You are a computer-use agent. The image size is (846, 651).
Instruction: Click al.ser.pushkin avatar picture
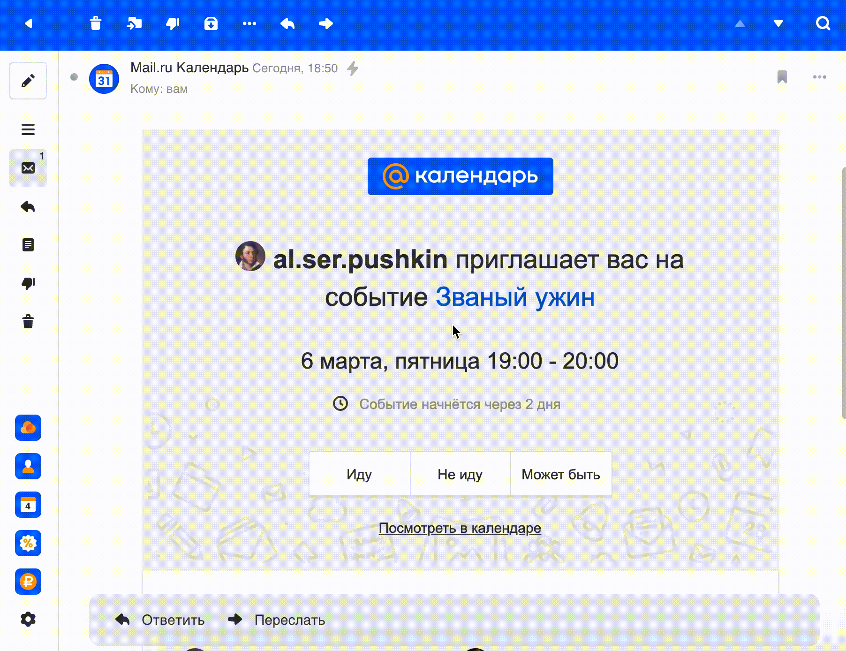250,256
